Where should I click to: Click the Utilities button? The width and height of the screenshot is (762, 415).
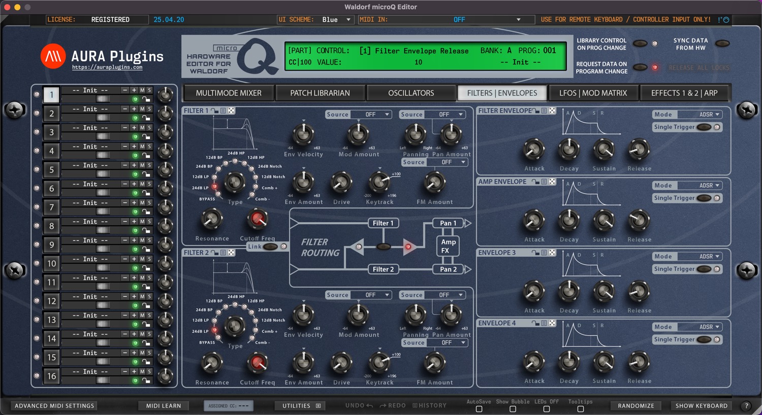pos(301,406)
